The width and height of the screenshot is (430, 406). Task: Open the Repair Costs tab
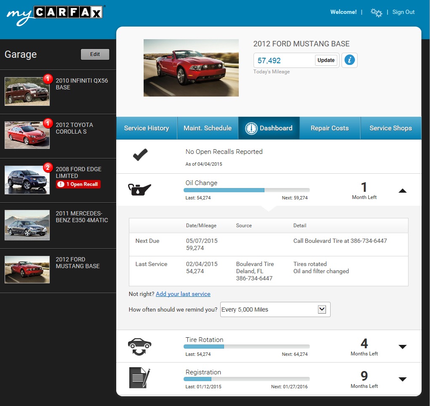pyautogui.click(x=330, y=128)
